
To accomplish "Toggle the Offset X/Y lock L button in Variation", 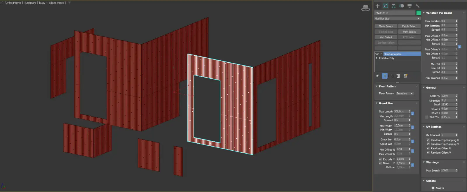I will click(x=459, y=47).
